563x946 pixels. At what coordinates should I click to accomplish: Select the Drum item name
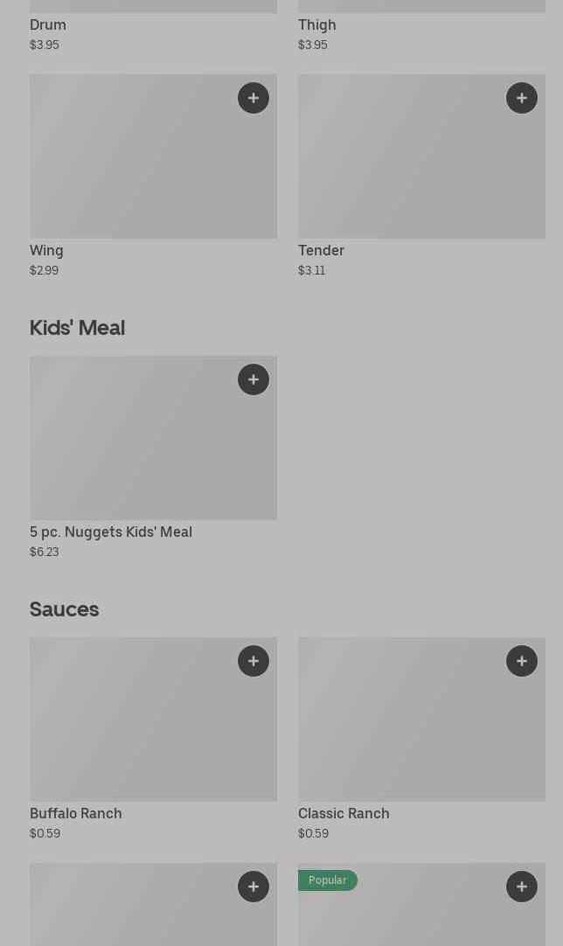(48, 24)
